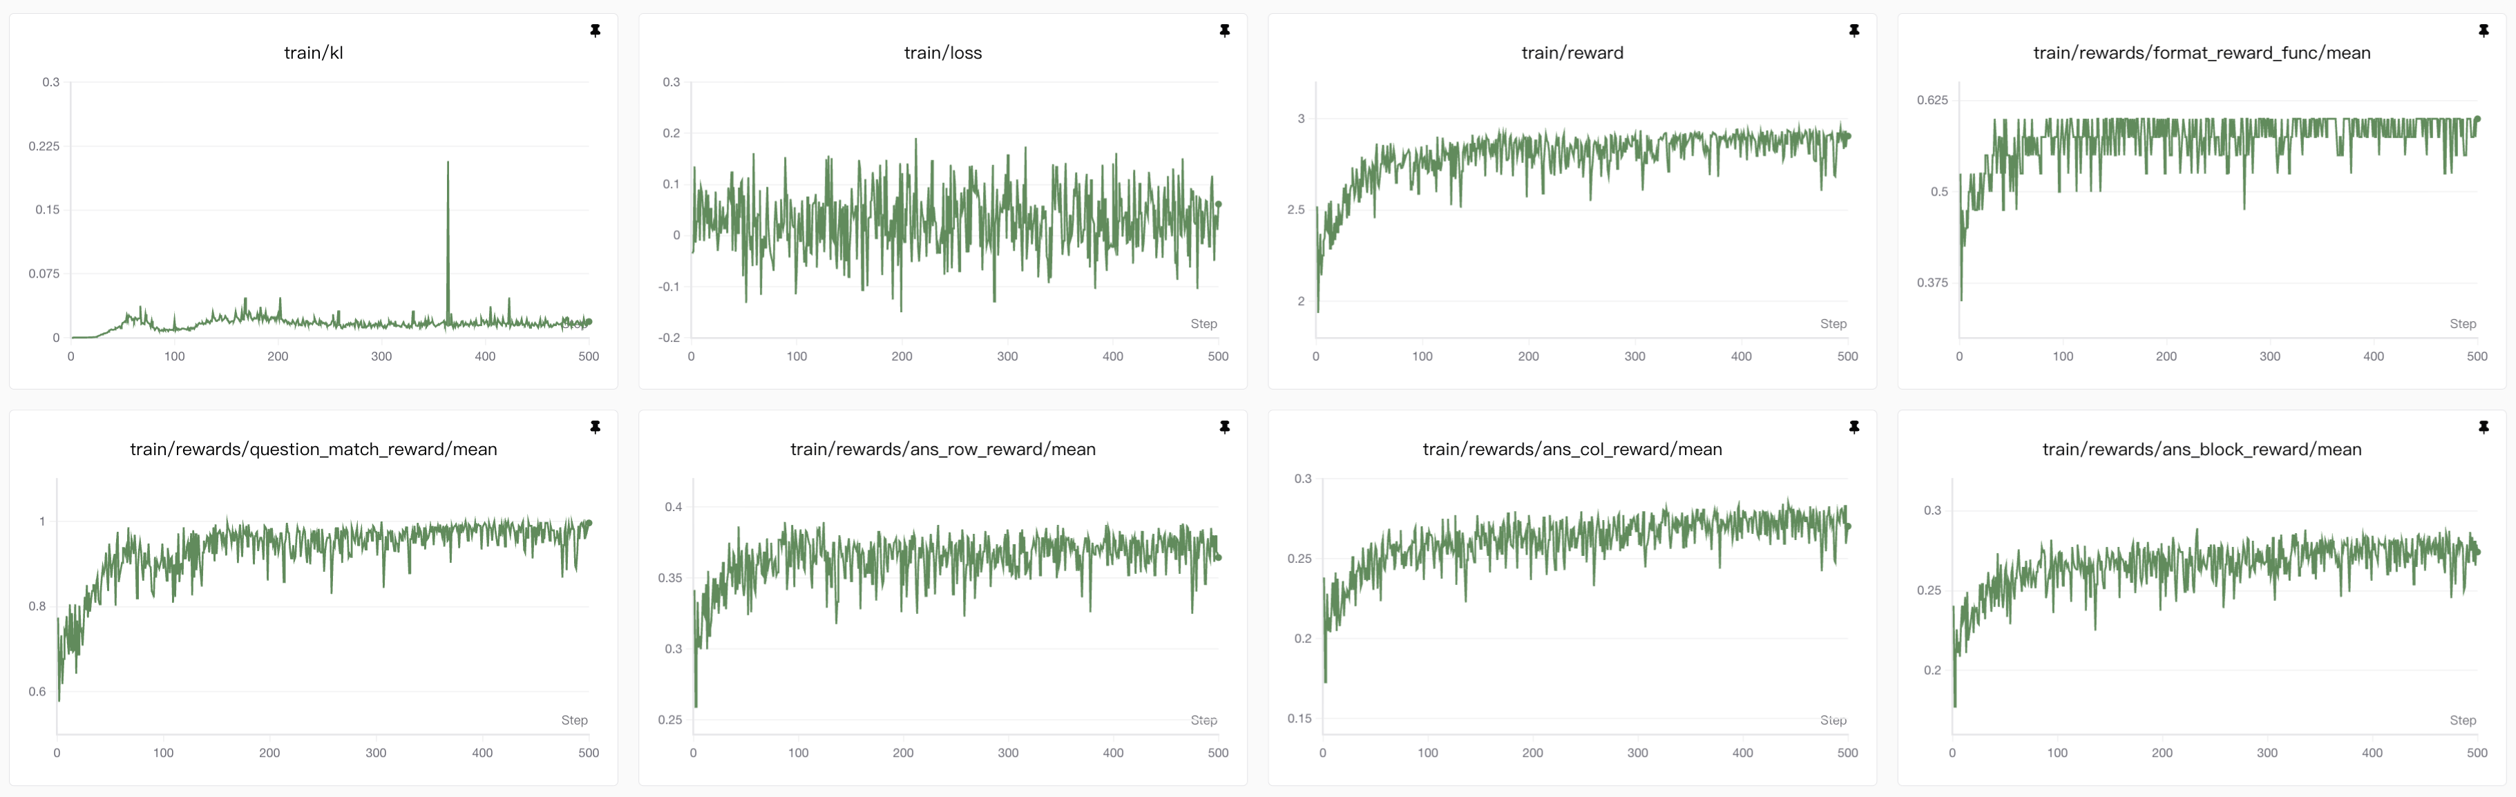Pin the train/reward chart
2516x797 pixels.
tap(1853, 31)
